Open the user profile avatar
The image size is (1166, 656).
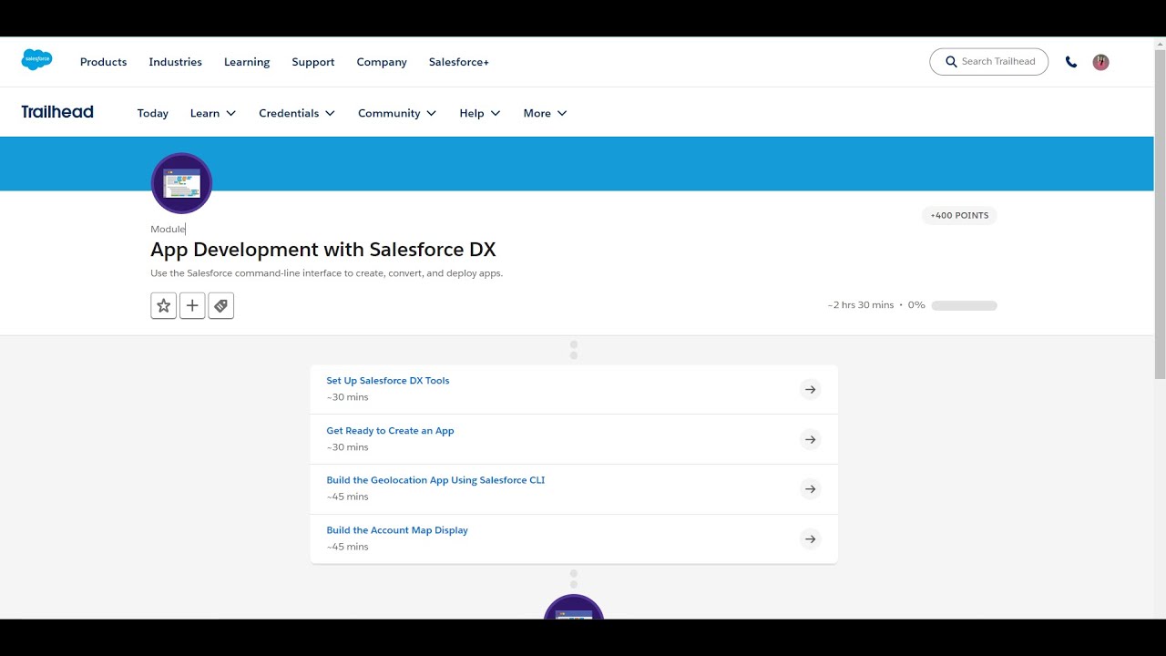click(x=1100, y=62)
